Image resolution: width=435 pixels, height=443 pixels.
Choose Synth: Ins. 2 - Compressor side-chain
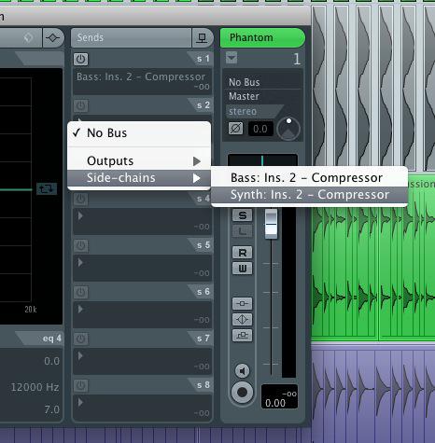tap(309, 195)
